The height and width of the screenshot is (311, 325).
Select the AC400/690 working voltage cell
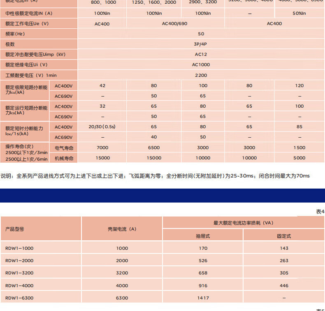(174, 23)
